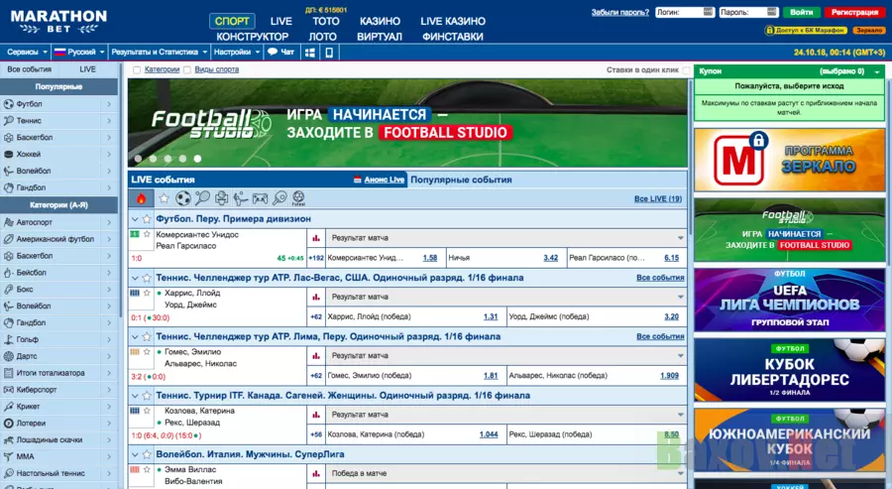Click the Регистрация button
The image size is (892, 489).
click(854, 12)
